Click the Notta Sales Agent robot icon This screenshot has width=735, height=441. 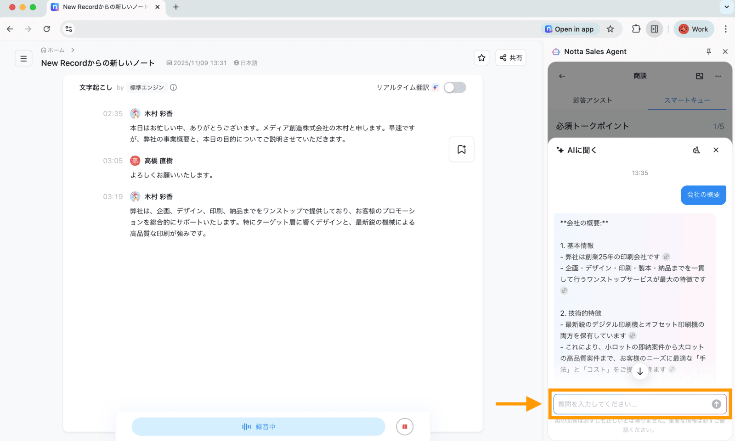[x=556, y=52]
